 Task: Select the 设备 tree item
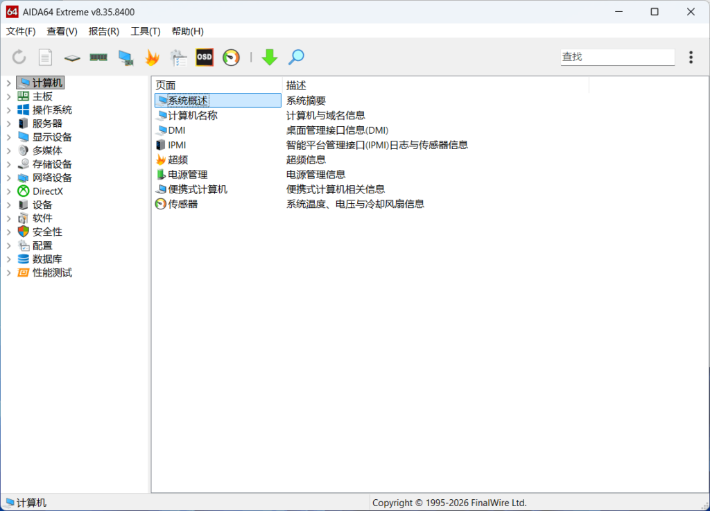pyautogui.click(x=42, y=205)
